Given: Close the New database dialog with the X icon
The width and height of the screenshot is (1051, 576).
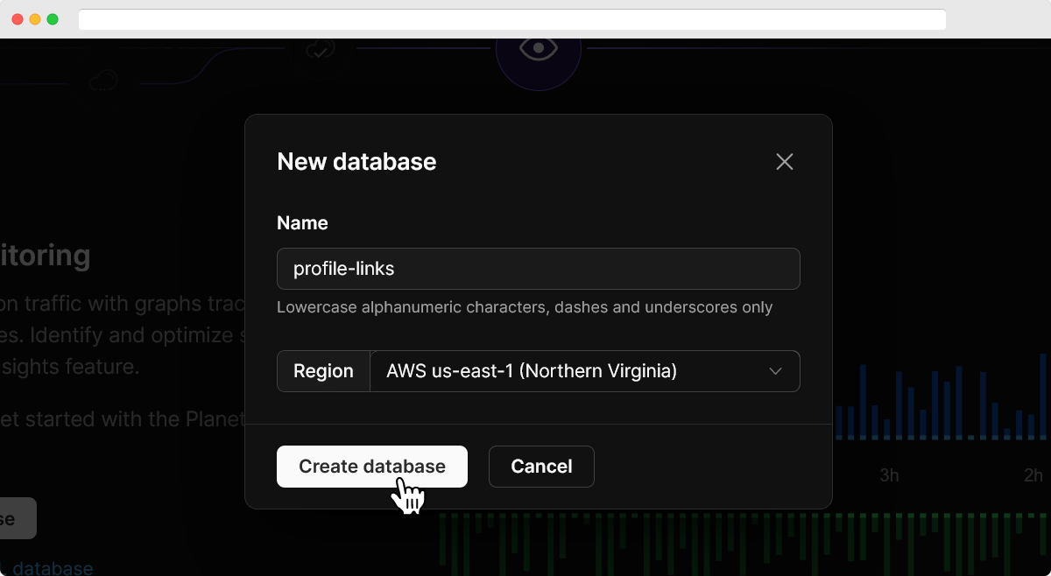Looking at the screenshot, I should click(x=784, y=161).
